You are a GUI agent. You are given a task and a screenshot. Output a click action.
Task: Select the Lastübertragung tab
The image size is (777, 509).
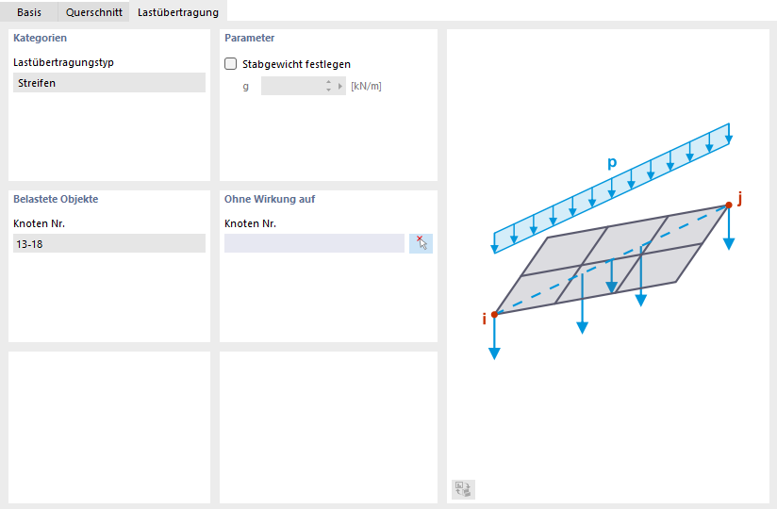(x=177, y=12)
